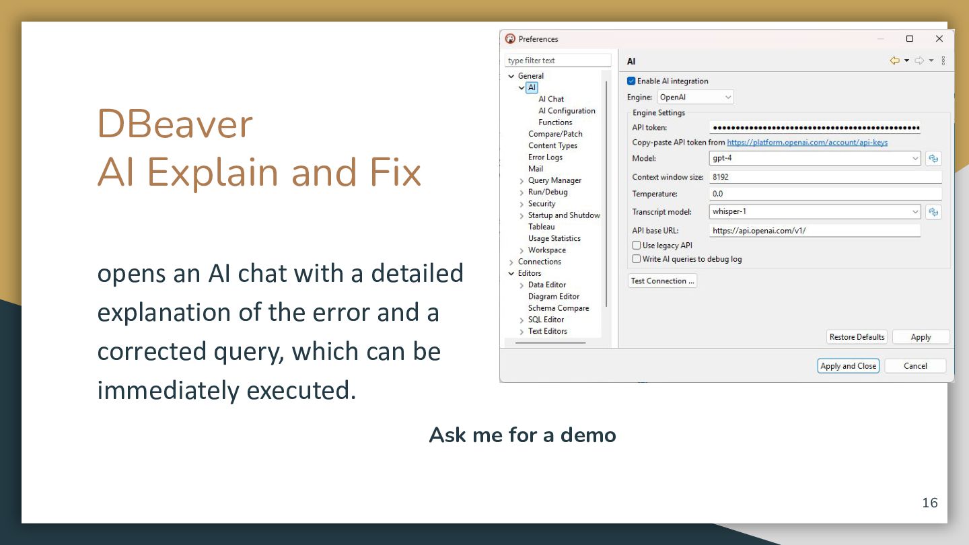Click the refresh icon next to Model field

933,159
